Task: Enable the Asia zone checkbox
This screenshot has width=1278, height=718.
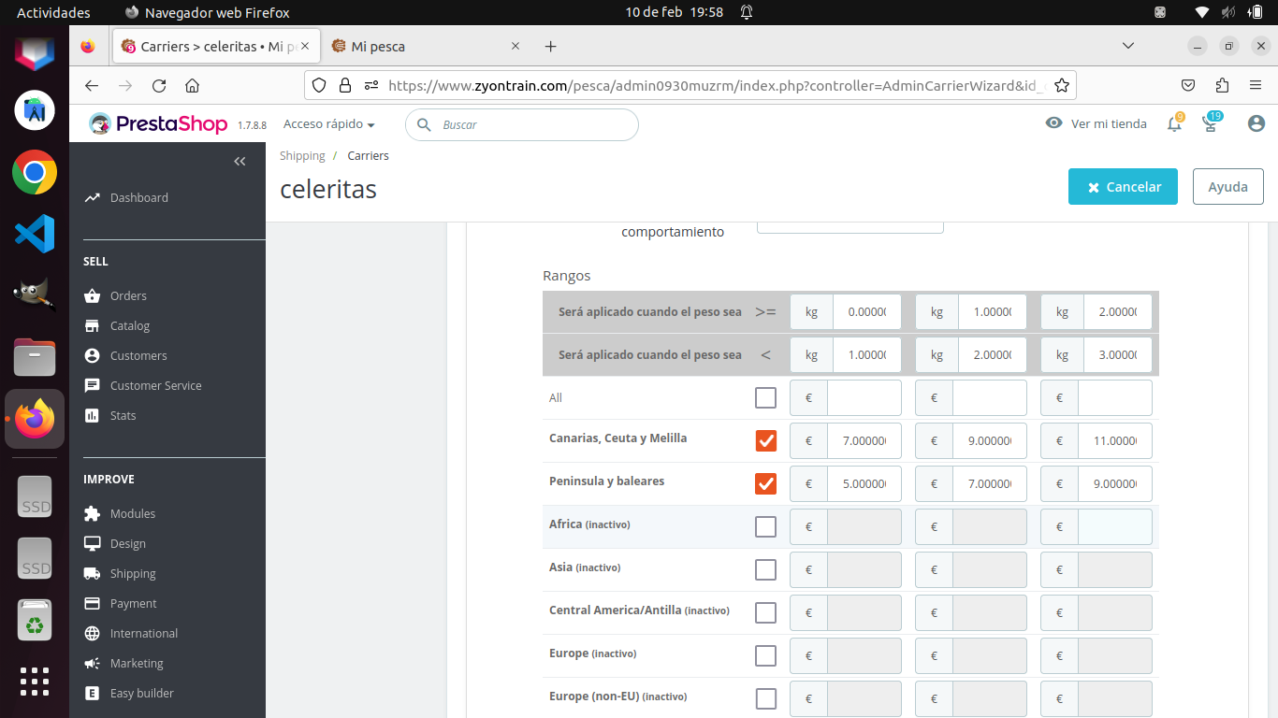Action: coord(765,569)
